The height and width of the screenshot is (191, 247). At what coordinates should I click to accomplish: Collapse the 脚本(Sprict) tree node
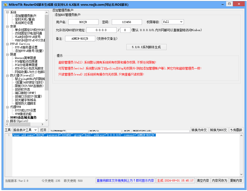[x=7, y=121]
